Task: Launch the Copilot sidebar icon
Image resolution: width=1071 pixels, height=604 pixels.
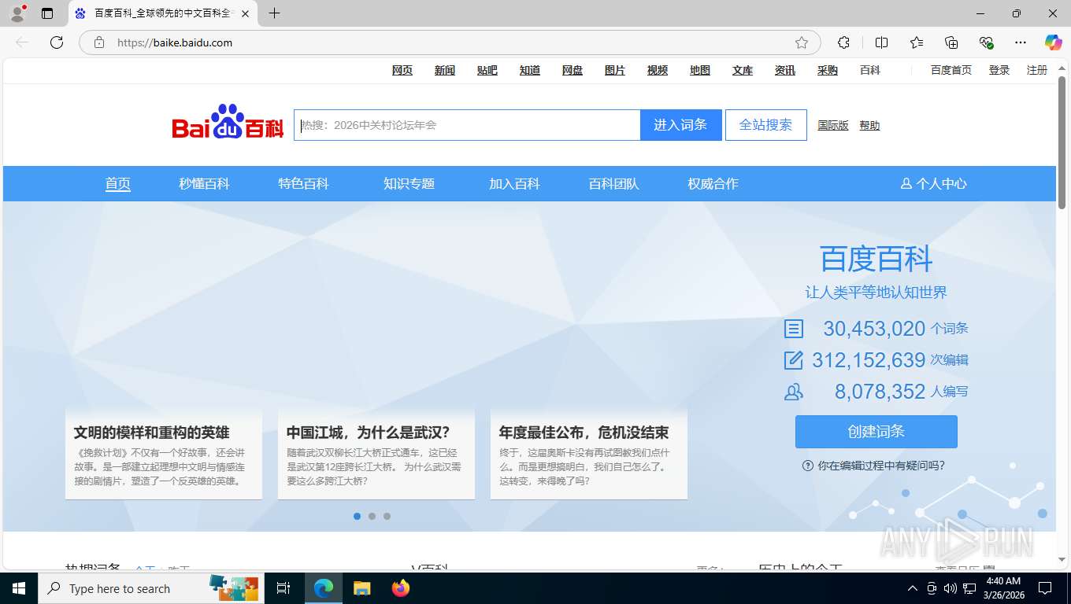Action: 1054,42
